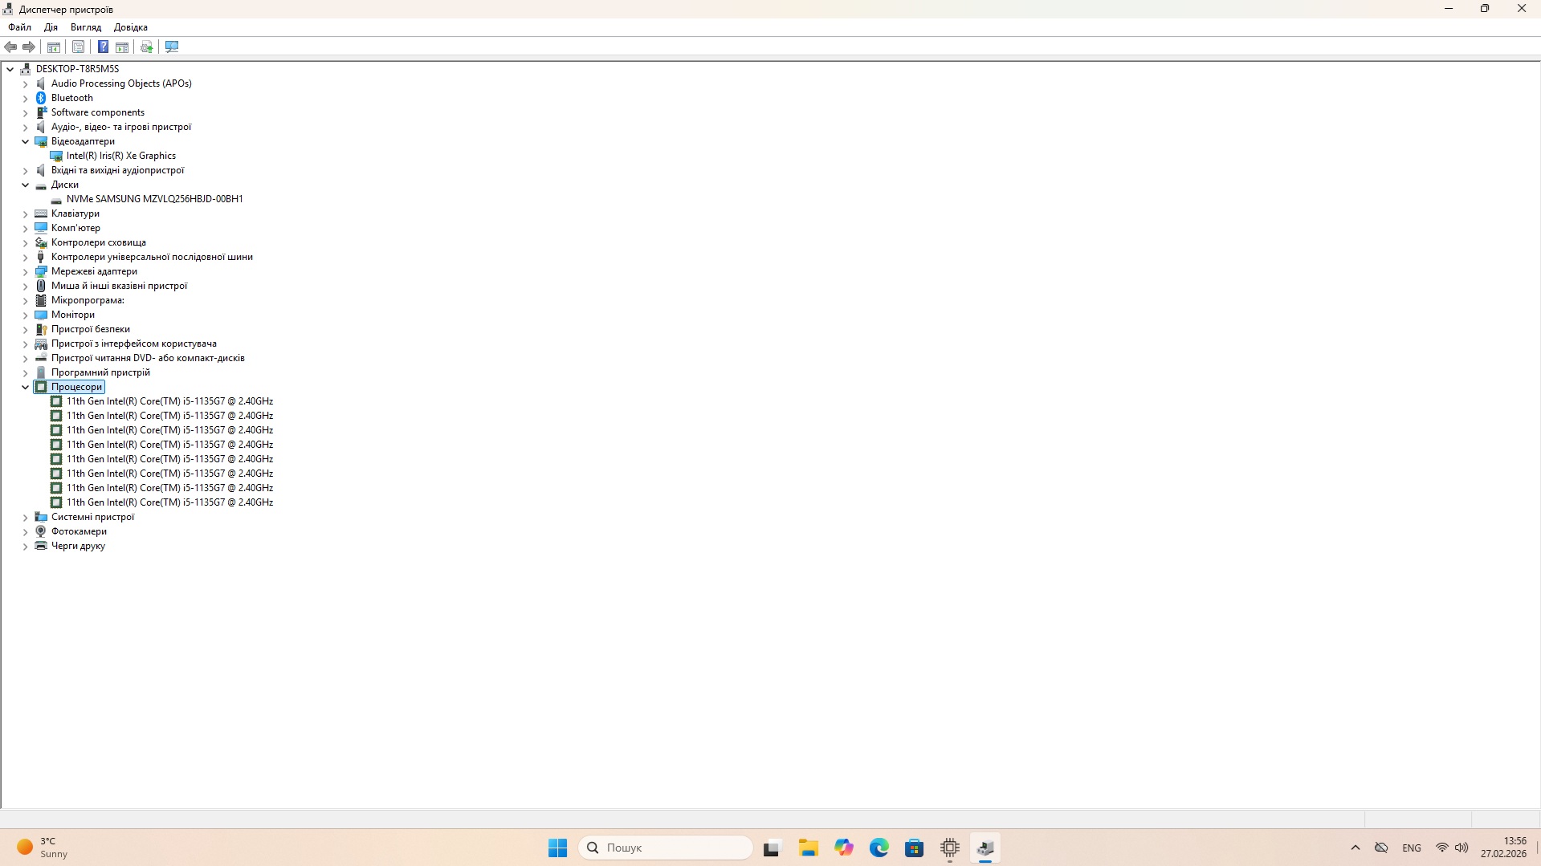The width and height of the screenshot is (1541, 866).
Task: Collapse the Процесори category
Action: point(25,387)
